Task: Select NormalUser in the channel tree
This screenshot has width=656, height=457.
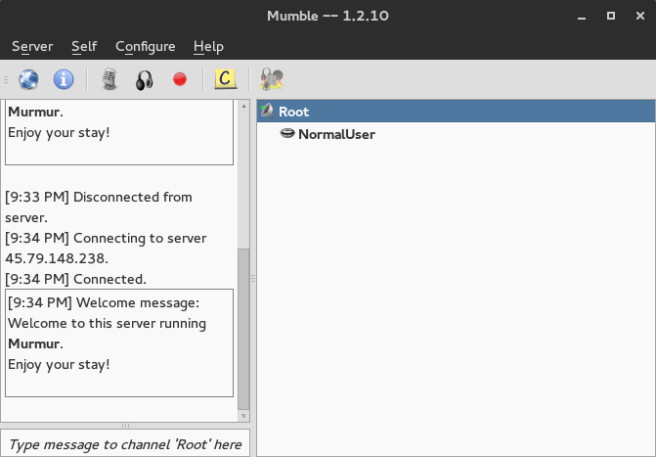Action: [x=336, y=134]
